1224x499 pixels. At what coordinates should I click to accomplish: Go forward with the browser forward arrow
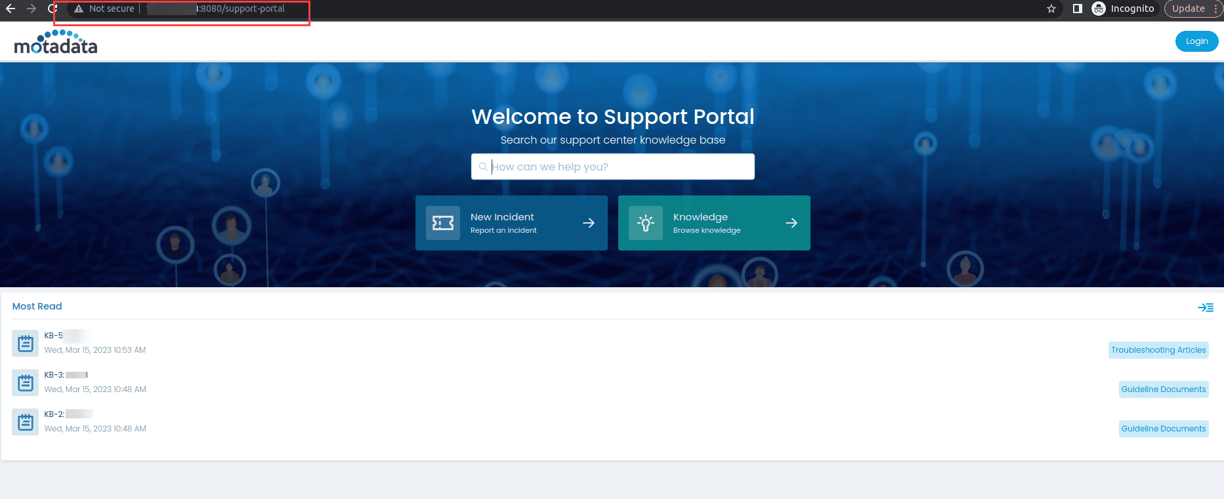pyautogui.click(x=32, y=9)
